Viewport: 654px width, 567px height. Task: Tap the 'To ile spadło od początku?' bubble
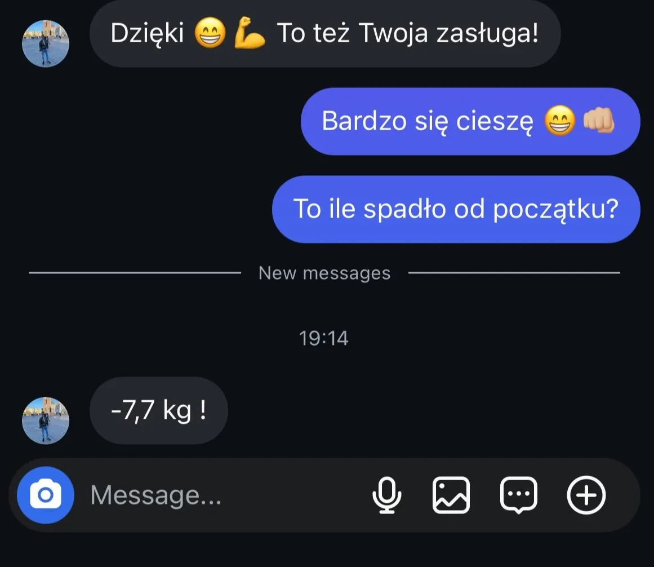(x=456, y=209)
